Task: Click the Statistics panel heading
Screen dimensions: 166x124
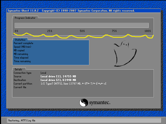Action: pyautogui.click(x=20, y=40)
